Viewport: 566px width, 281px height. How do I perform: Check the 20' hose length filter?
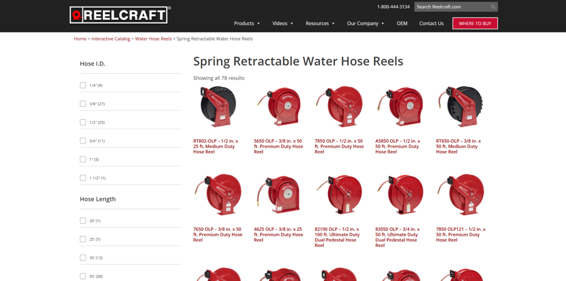83,221
